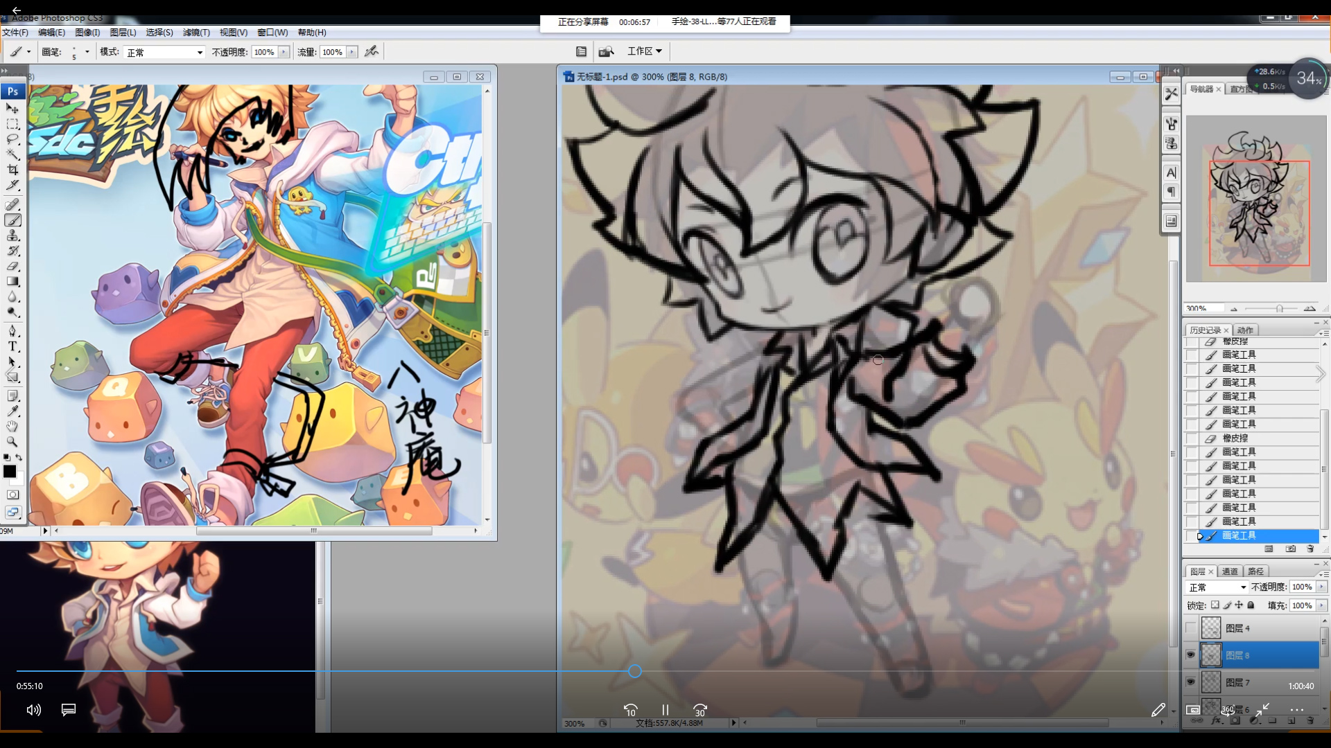Switch to the 路径 tab
This screenshot has width=1331, height=748.
[1255, 571]
